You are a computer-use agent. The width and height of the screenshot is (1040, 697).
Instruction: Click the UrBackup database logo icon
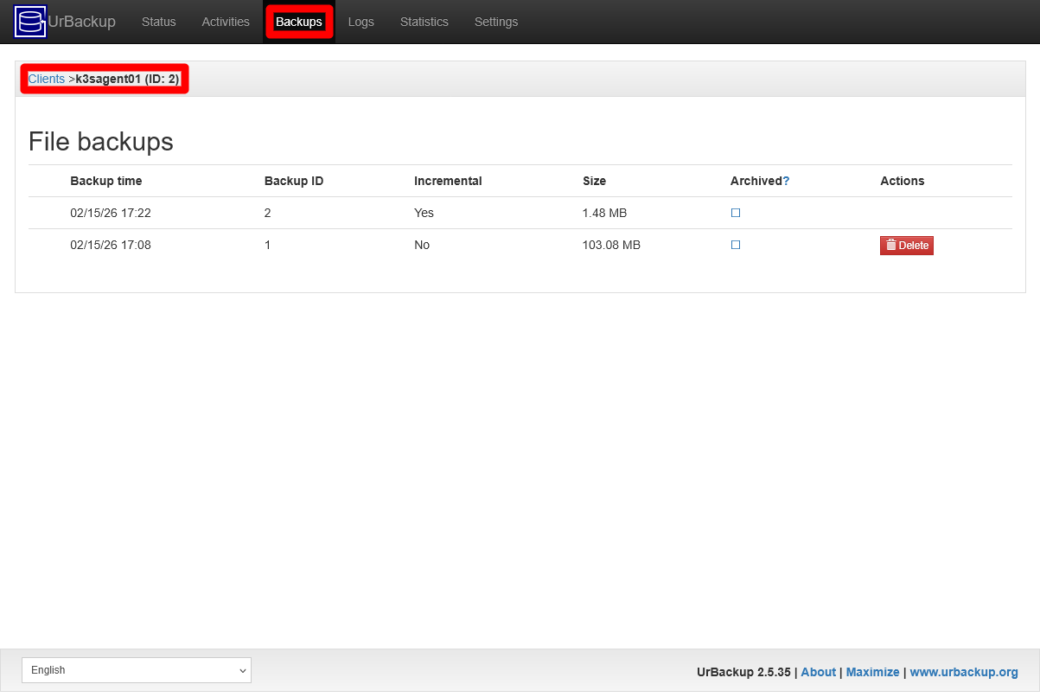pyautogui.click(x=29, y=22)
